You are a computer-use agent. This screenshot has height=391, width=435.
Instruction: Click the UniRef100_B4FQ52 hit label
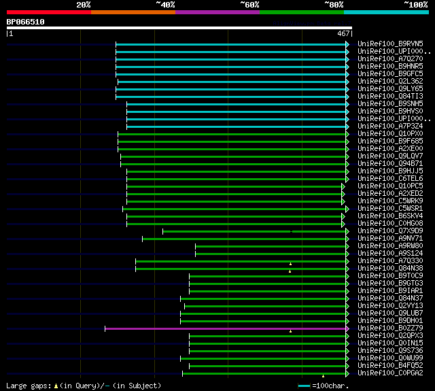(390, 366)
